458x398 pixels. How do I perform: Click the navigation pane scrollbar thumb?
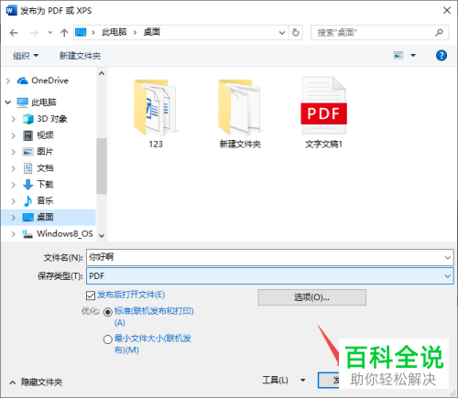click(102, 166)
